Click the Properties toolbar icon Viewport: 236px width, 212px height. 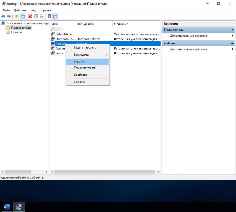click(x=36, y=16)
